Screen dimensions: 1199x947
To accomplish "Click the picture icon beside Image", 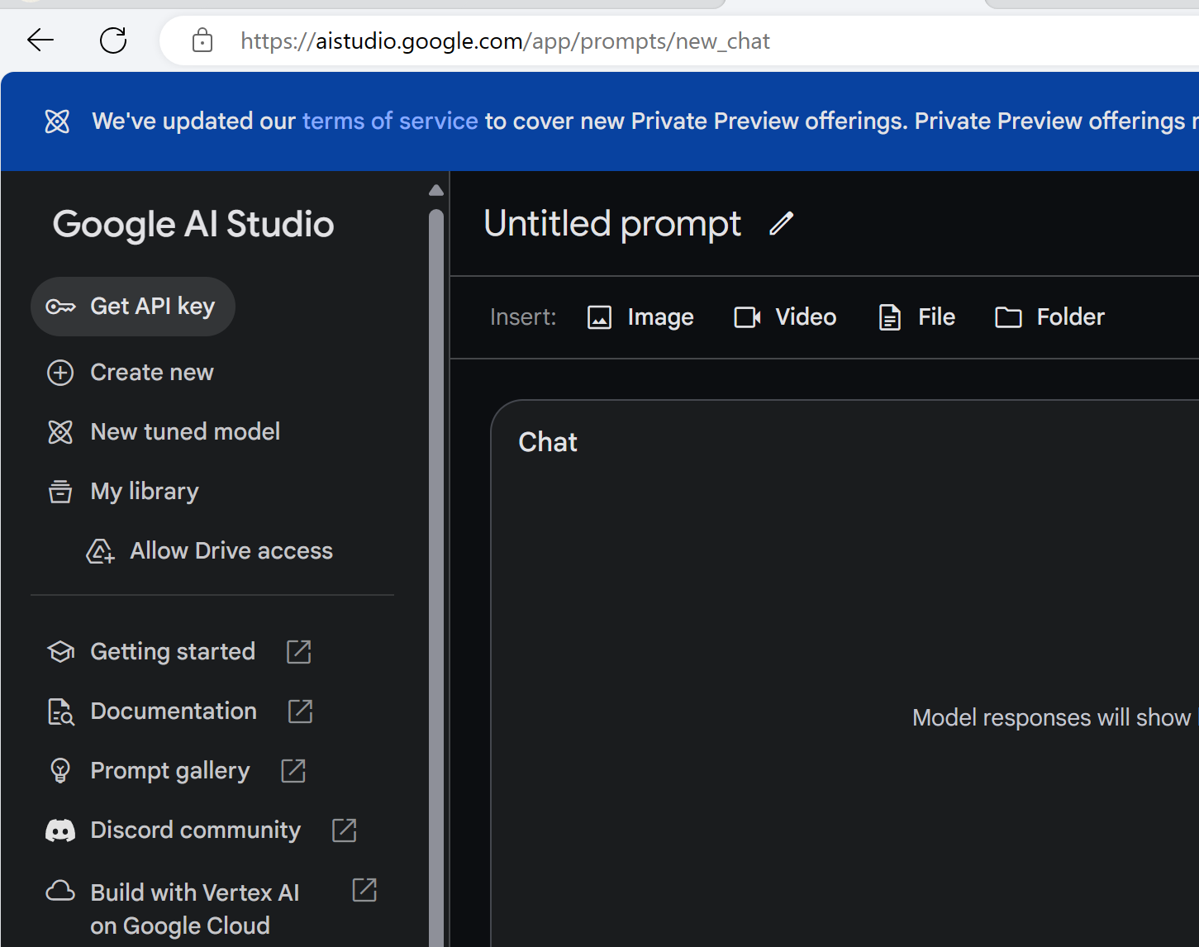I will pos(599,317).
